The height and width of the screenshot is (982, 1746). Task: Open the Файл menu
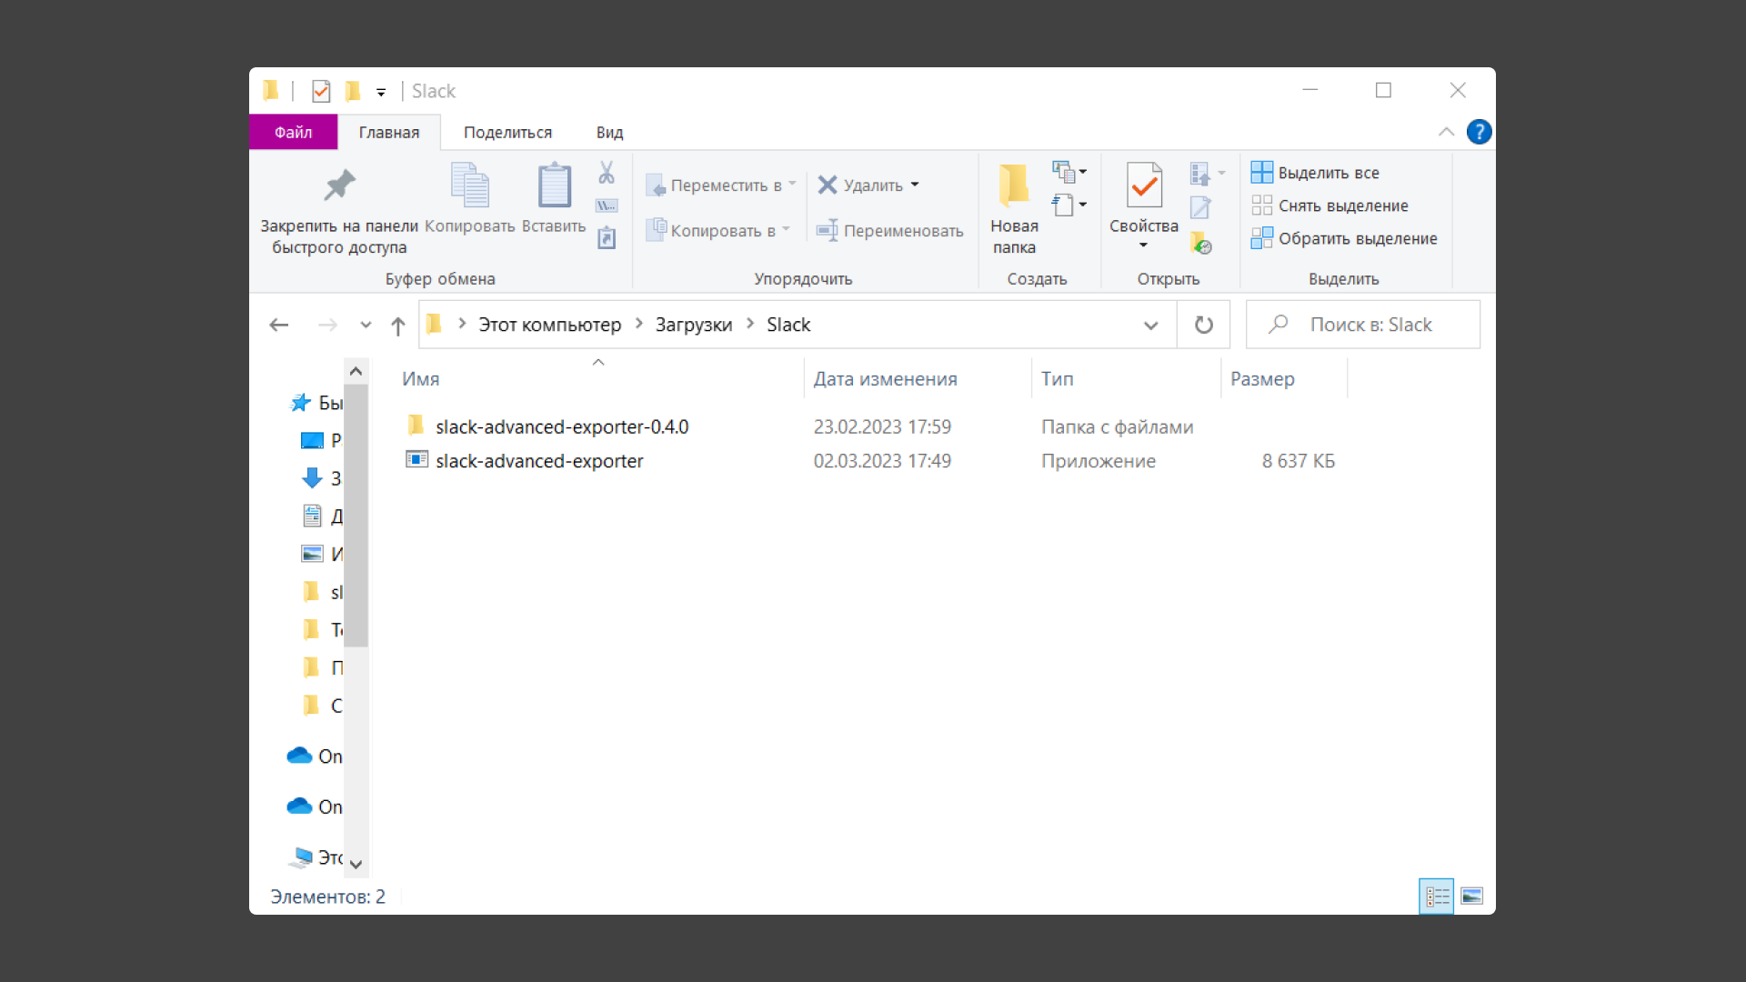coord(293,133)
